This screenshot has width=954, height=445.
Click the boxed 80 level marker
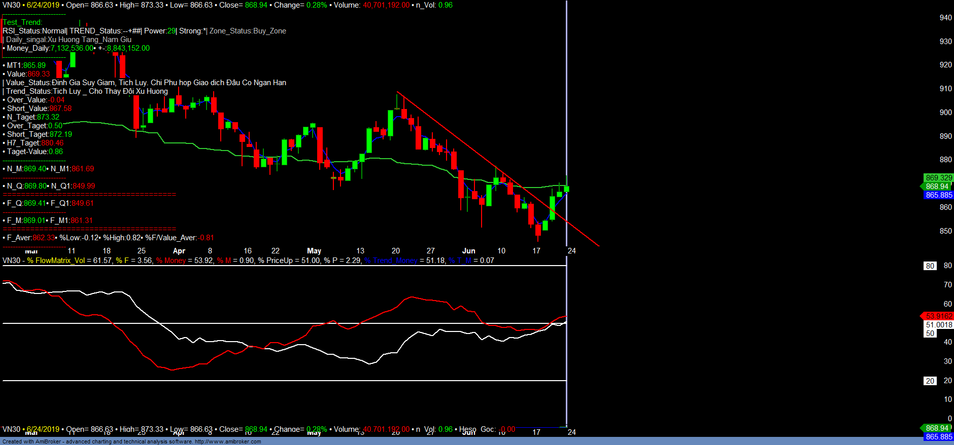930,266
